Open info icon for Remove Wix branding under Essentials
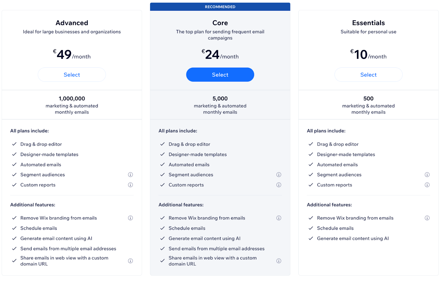The width and height of the screenshot is (440, 281). [x=427, y=218]
